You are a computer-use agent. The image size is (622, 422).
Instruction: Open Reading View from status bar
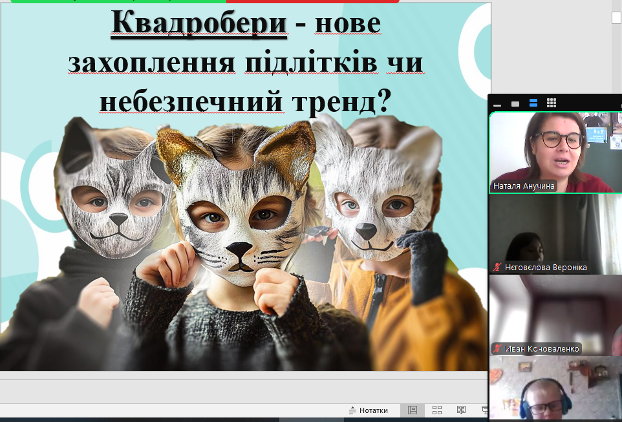coord(461,410)
